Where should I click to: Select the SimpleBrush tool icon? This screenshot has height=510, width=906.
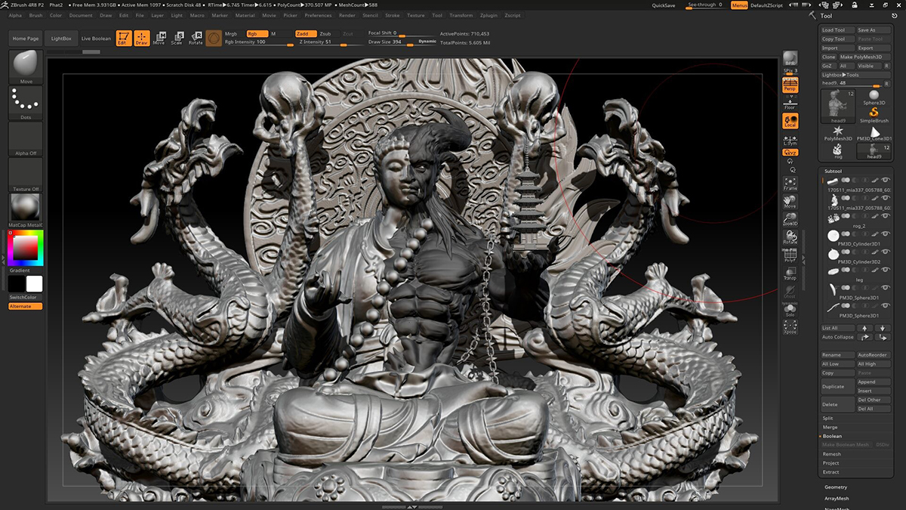pos(874,115)
